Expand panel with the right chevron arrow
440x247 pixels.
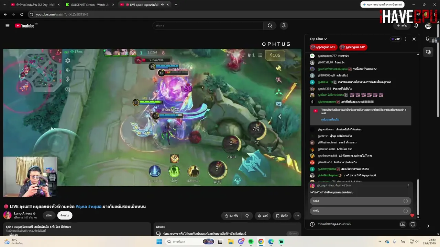point(428,226)
